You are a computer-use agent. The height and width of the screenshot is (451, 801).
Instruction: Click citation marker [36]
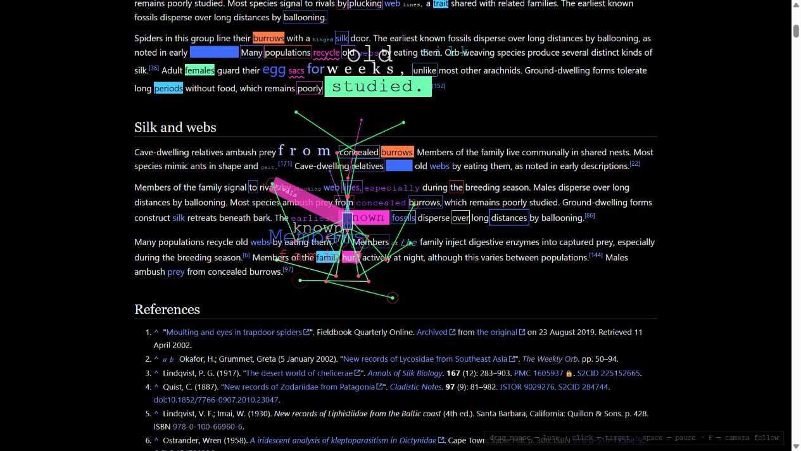(x=154, y=68)
